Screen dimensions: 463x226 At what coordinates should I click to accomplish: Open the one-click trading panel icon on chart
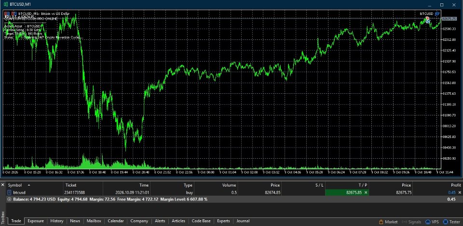click(x=7, y=13)
